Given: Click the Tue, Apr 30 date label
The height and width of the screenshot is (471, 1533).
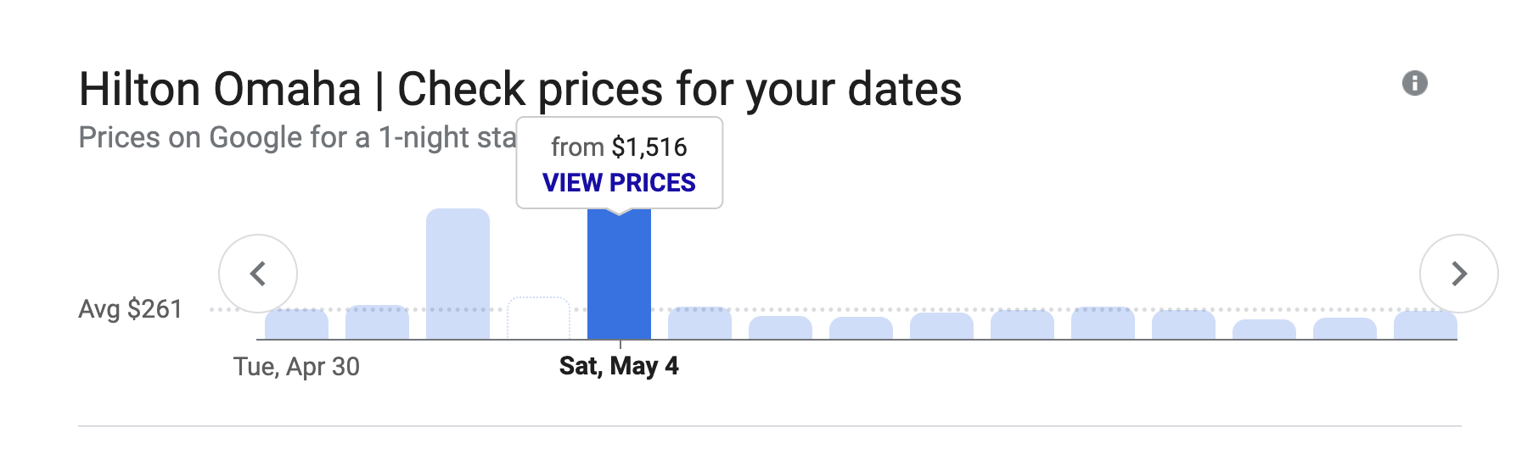Looking at the screenshot, I should click(x=296, y=367).
